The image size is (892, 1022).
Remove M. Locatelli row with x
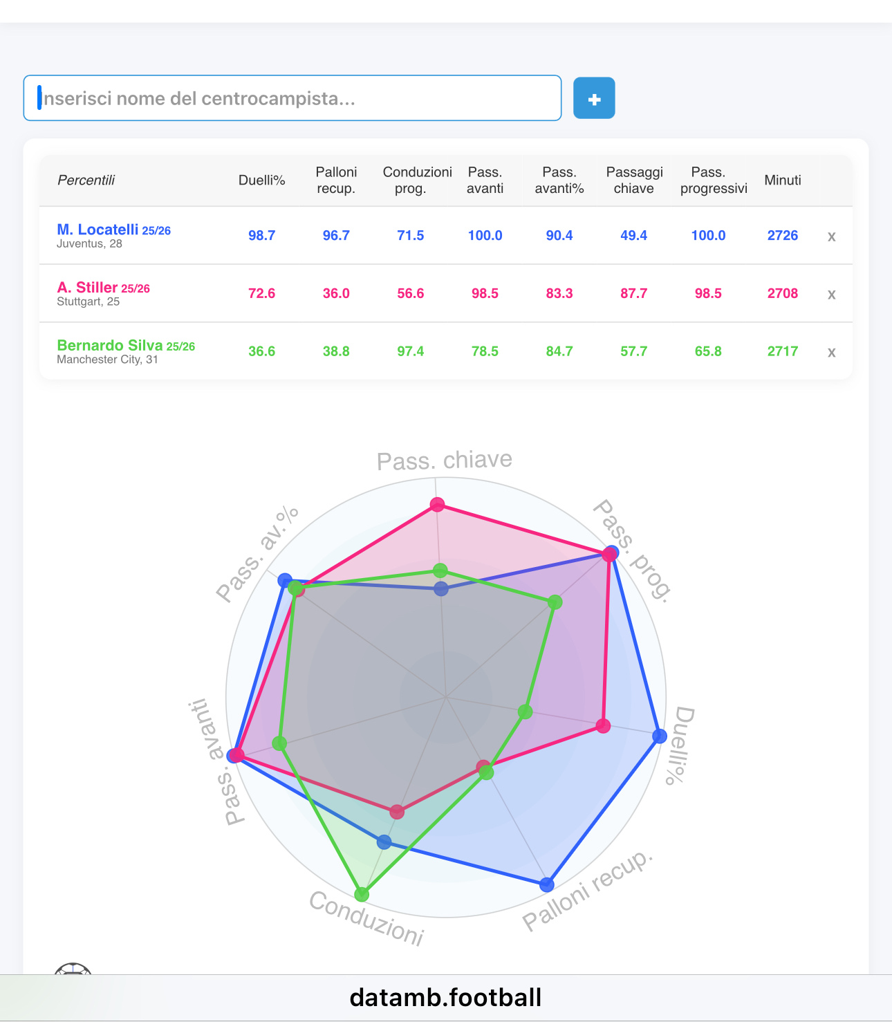click(831, 236)
